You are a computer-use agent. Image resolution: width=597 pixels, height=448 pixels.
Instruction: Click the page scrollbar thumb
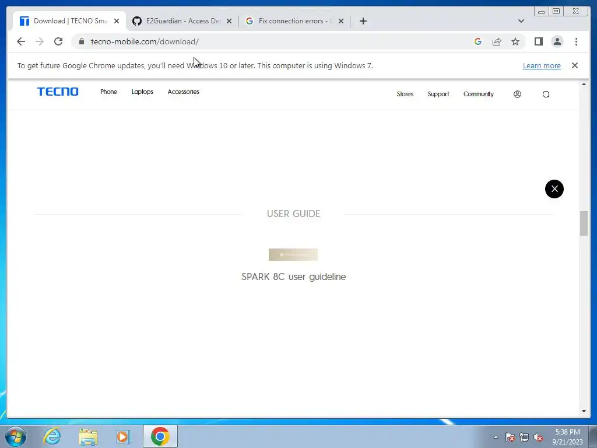[x=584, y=223]
